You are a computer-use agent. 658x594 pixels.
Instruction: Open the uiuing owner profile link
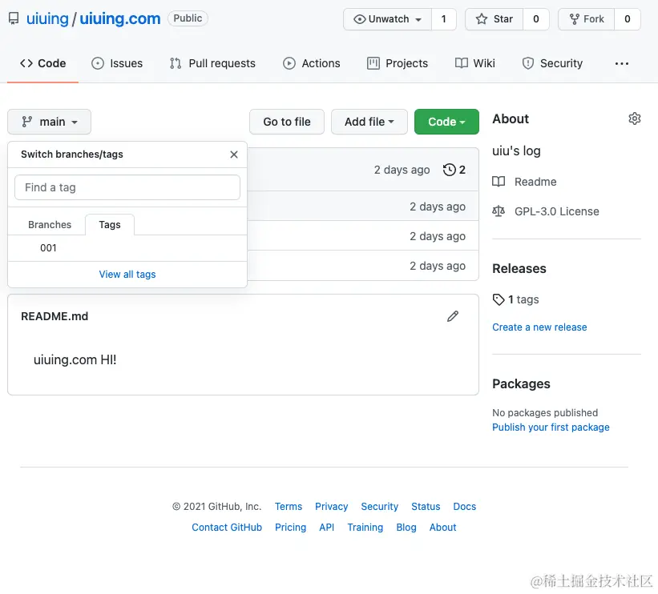click(47, 19)
